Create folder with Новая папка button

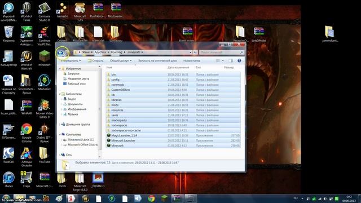click(192, 60)
